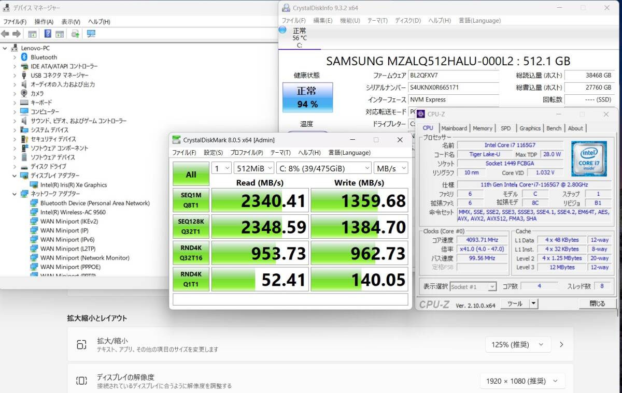Click the serial number field S4UKNX0R665171
622x393 pixels.
tap(454, 88)
